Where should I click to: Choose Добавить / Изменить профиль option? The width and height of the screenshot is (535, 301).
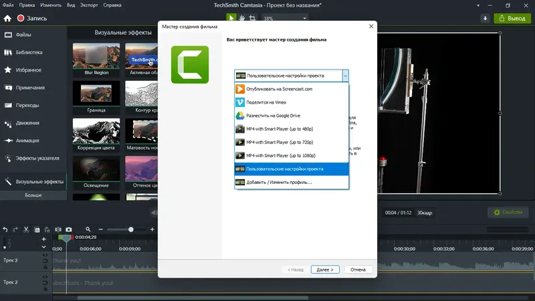[292, 182]
